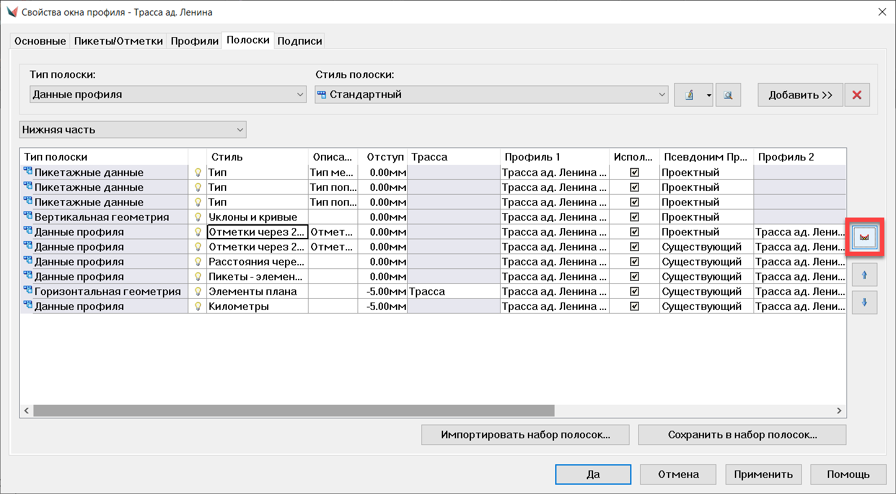Click the red delete band icon

857,95
